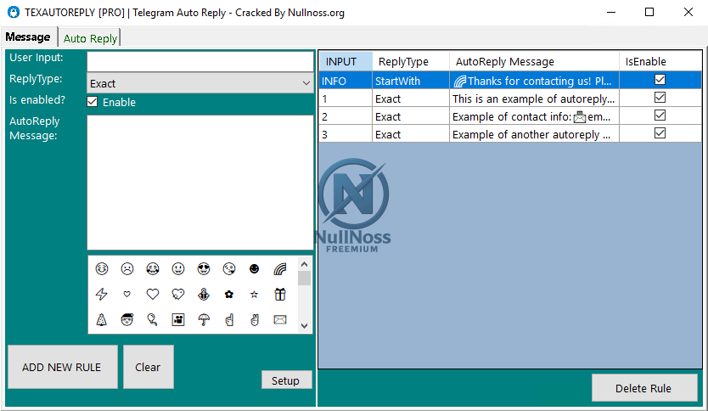This screenshot has height=411, width=708.
Task: Switch to the Auto Reply tab
Action: (90, 39)
